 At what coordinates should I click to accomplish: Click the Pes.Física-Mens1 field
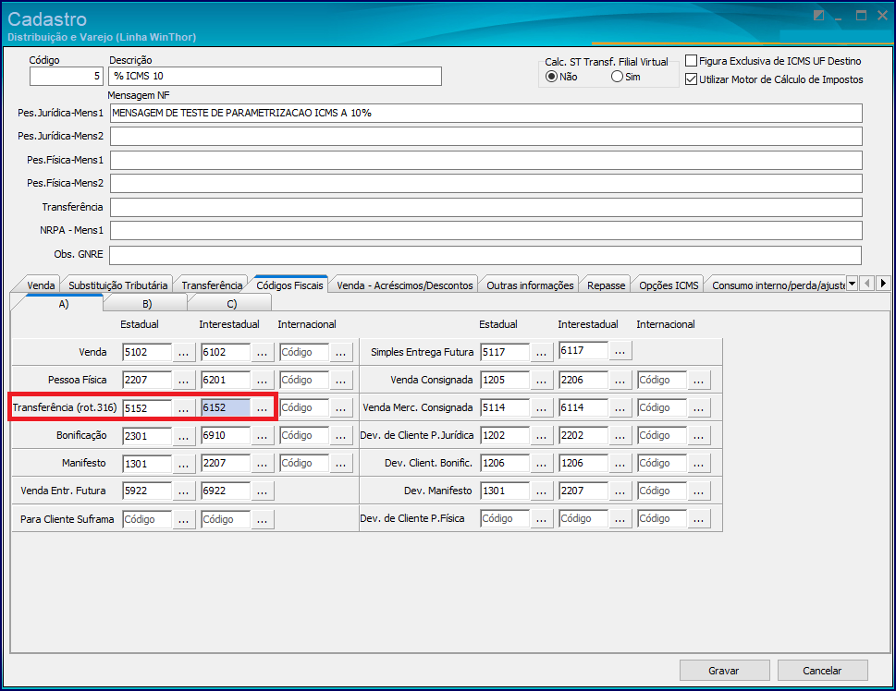pyautogui.click(x=485, y=160)
